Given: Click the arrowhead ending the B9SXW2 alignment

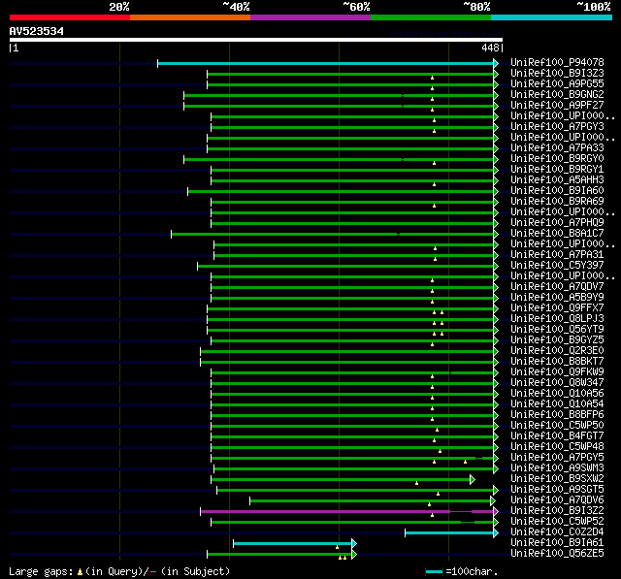Looking at the screenshot, I should [473, 479].
